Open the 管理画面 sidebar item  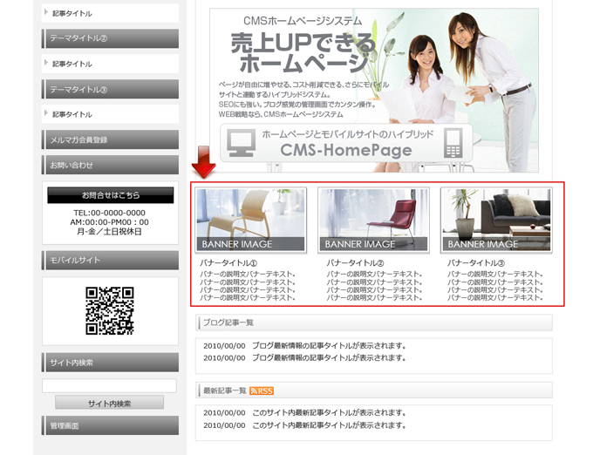[x=110, y=425]
